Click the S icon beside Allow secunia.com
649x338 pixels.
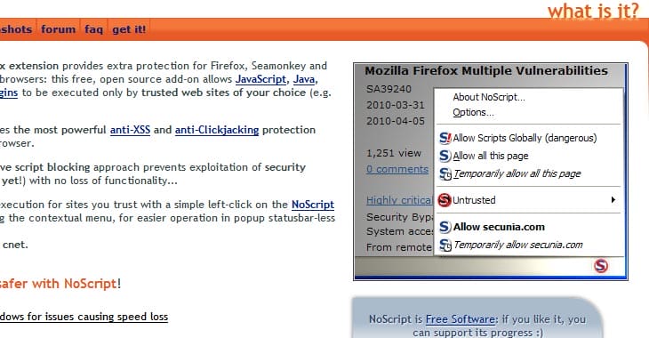(x=445, y=227)
